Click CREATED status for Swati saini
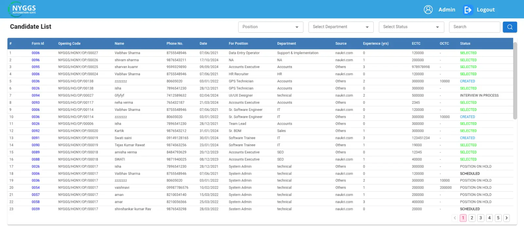 (x=467, y=138)
